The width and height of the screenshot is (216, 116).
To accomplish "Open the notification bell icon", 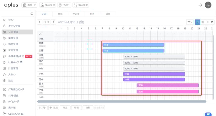I will tap(200, 5).
